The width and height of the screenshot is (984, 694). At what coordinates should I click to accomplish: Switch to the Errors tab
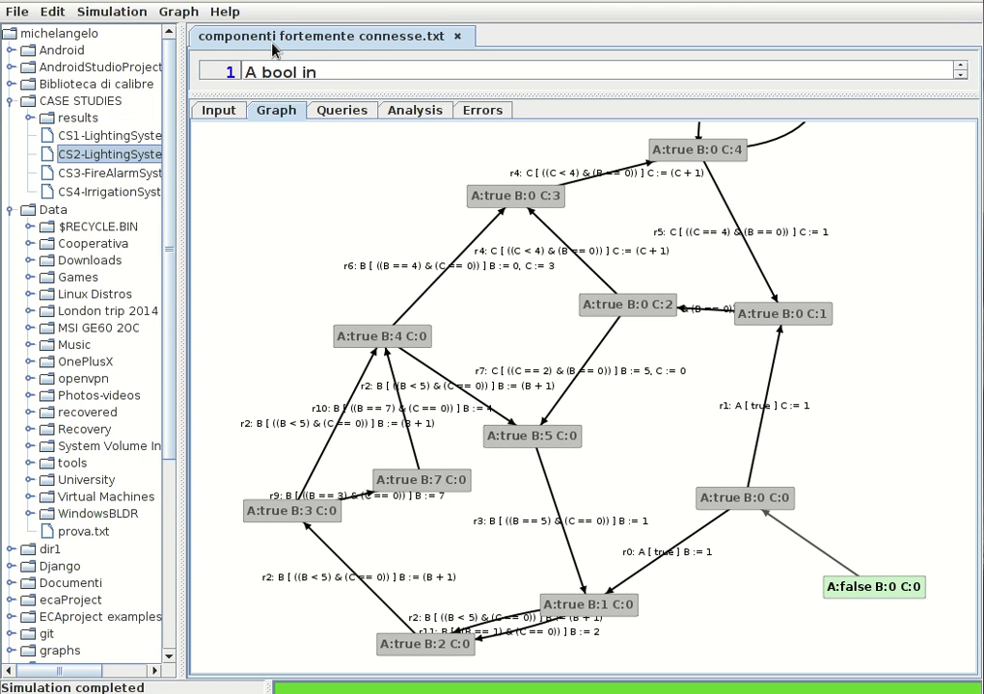click(482, 110)
